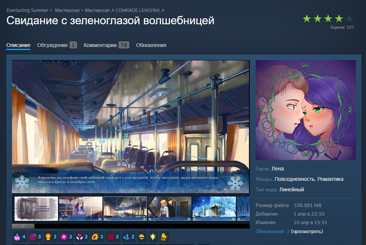
Task: Click the heart-in-hands award icon
Action: (79, 237)
